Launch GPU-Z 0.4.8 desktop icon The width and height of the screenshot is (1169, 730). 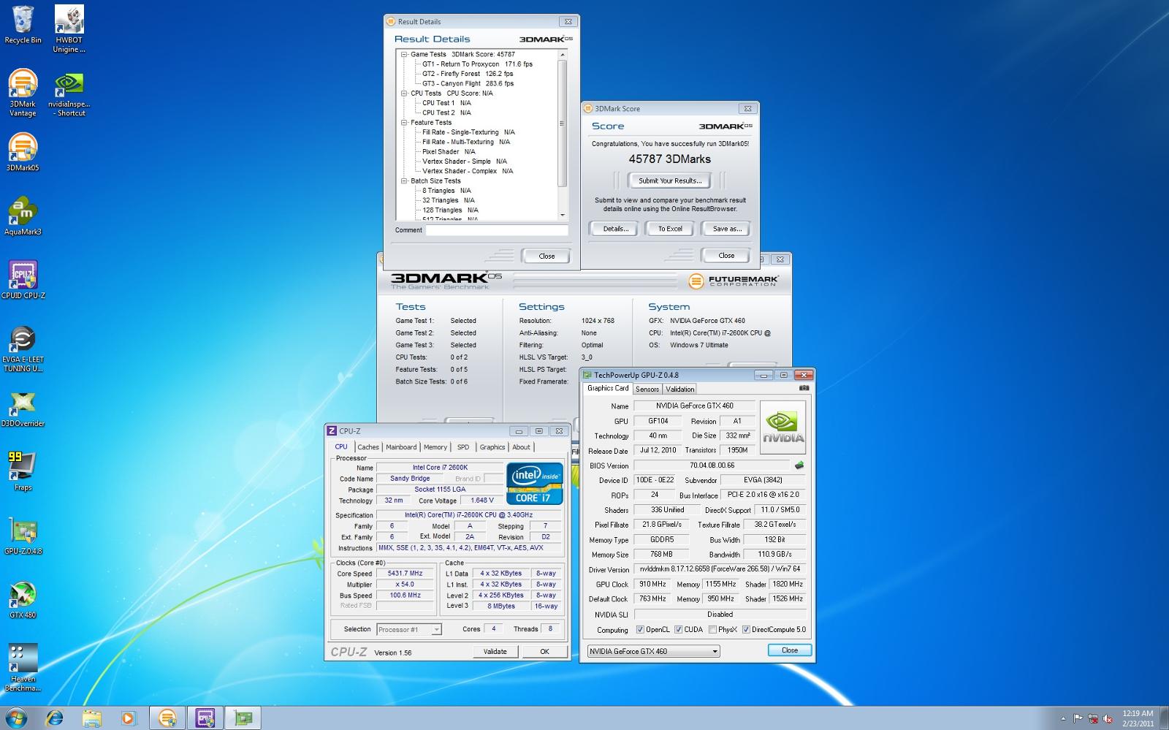coord(23,535)
